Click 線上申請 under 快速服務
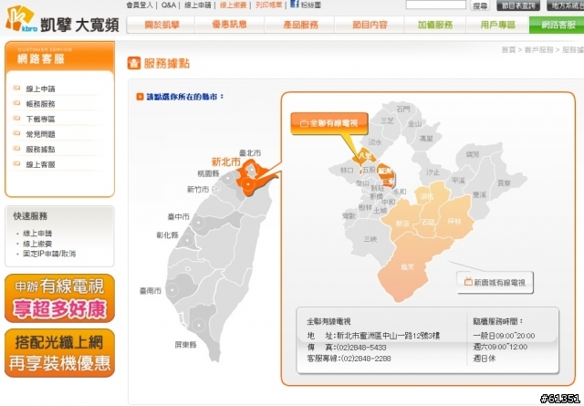584x406 pixels. (37, 234)
